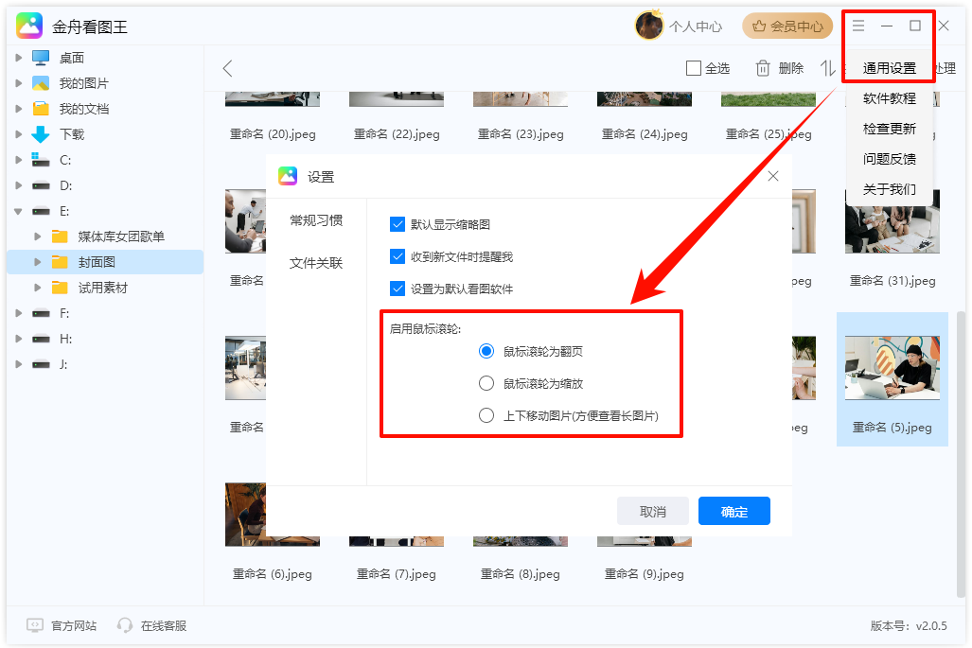This screenshot has width=972, height=648.
Task: Close the 设置 dialog with X
Action: tap(773, 176)
